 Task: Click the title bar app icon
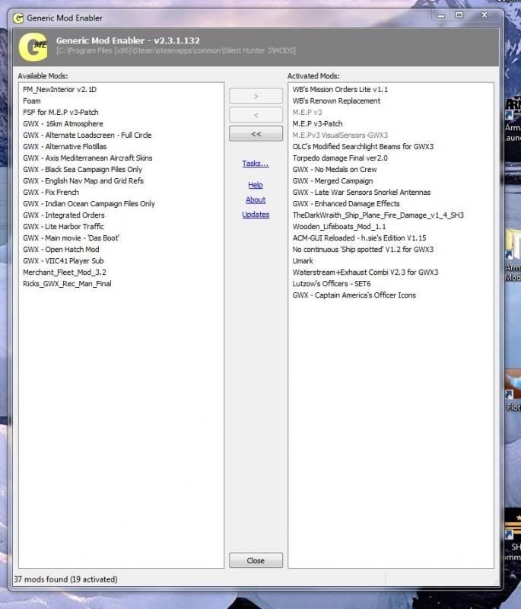pyautogui.click(x=17, y=18)
